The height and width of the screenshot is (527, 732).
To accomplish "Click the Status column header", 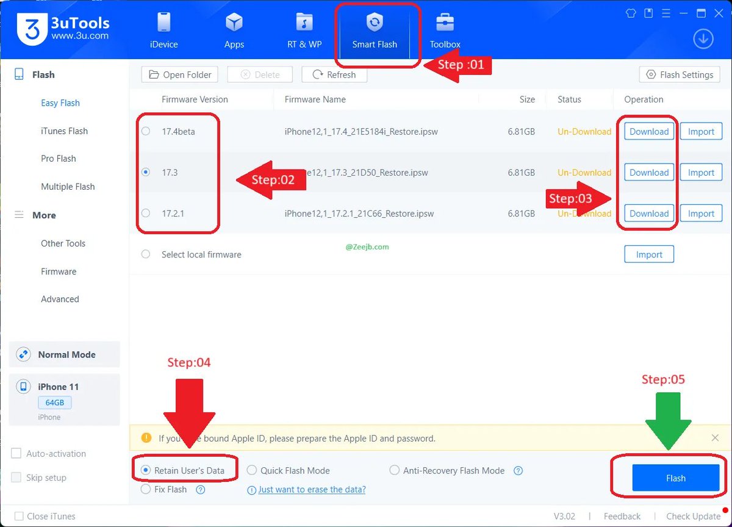I will [x=569, y=99].
